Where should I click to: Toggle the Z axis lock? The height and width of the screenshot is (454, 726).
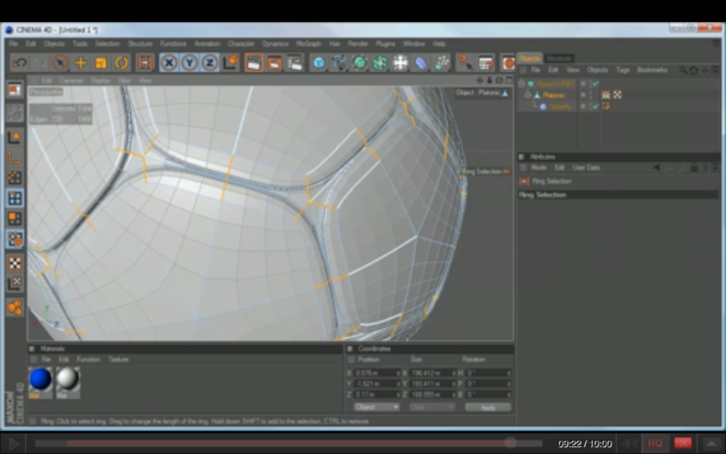pyautogui.click(x=210, y=63)
